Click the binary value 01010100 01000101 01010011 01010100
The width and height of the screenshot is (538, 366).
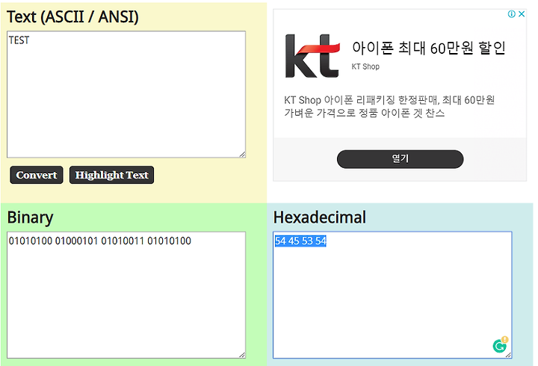pyautogui.click(x=100, y=241)
